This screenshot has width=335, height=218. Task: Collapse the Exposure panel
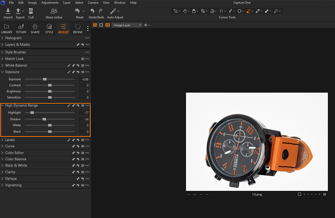[12, 72]
